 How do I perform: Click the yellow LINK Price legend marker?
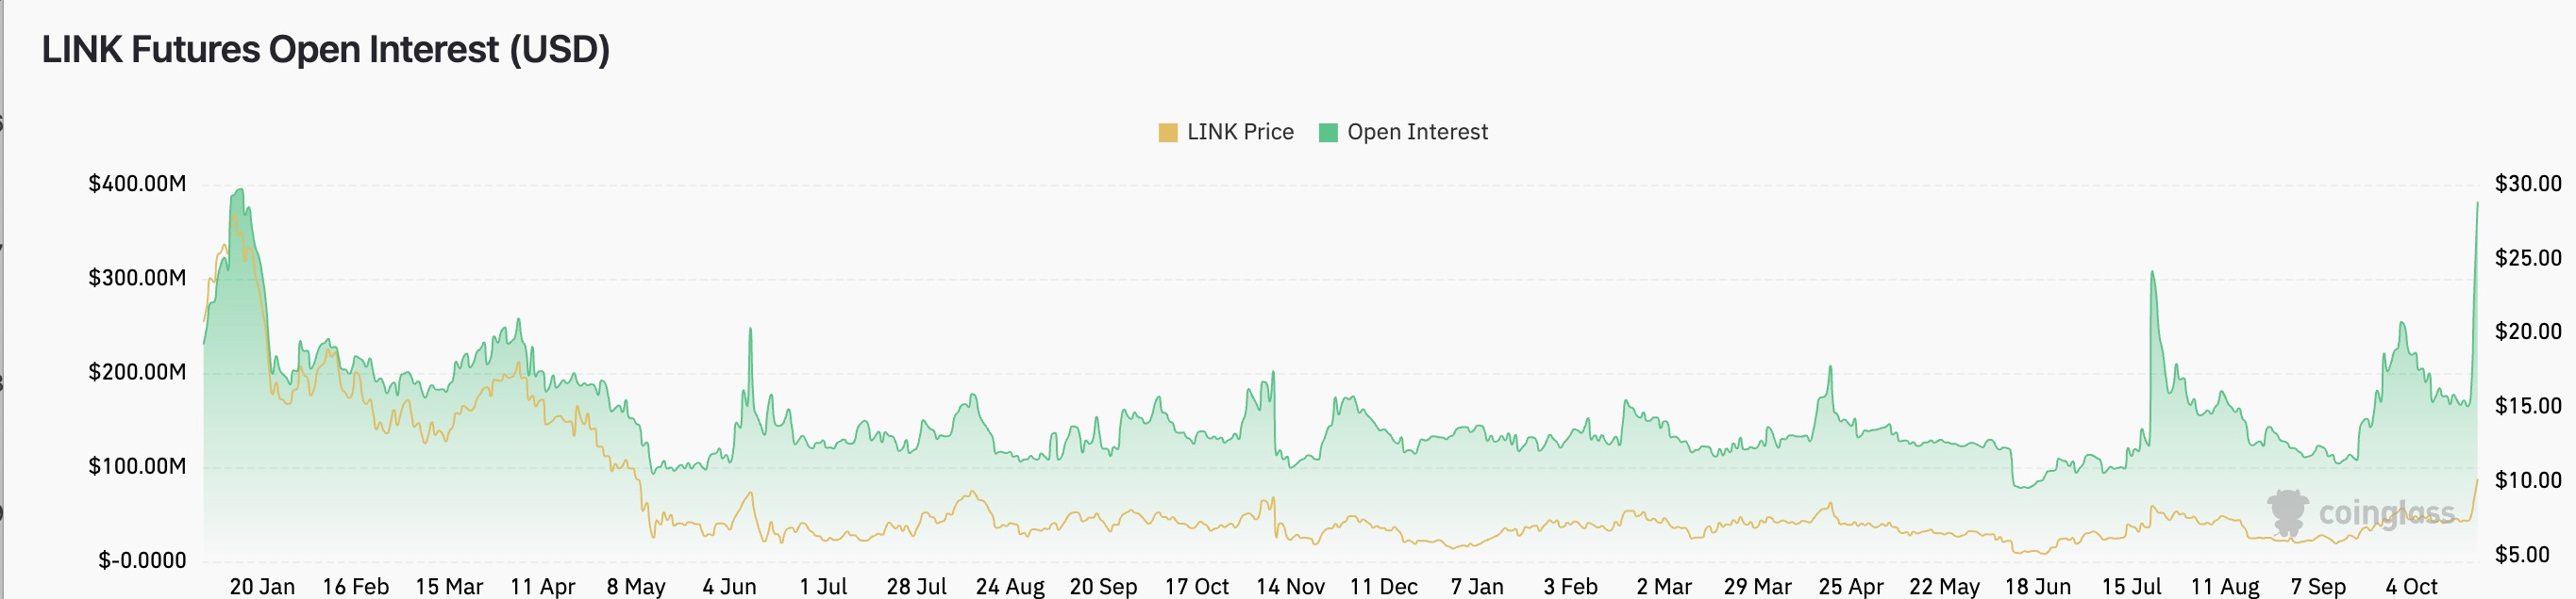tap(1167, 133)
